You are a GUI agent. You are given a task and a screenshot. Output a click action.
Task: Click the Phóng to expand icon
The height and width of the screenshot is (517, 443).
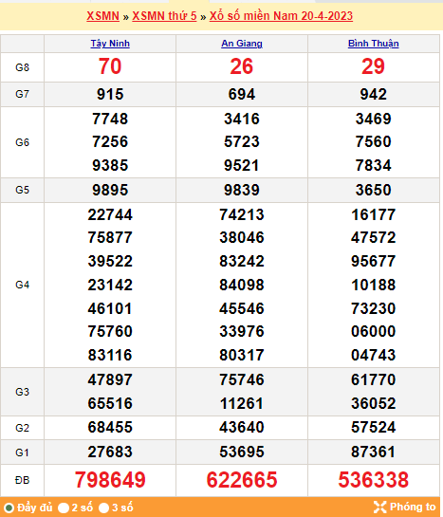pyautogui.click(x=379, y=508)
